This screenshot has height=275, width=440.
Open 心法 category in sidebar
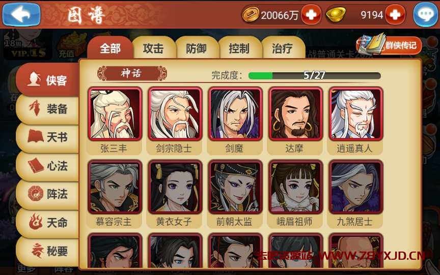point(48,166)
